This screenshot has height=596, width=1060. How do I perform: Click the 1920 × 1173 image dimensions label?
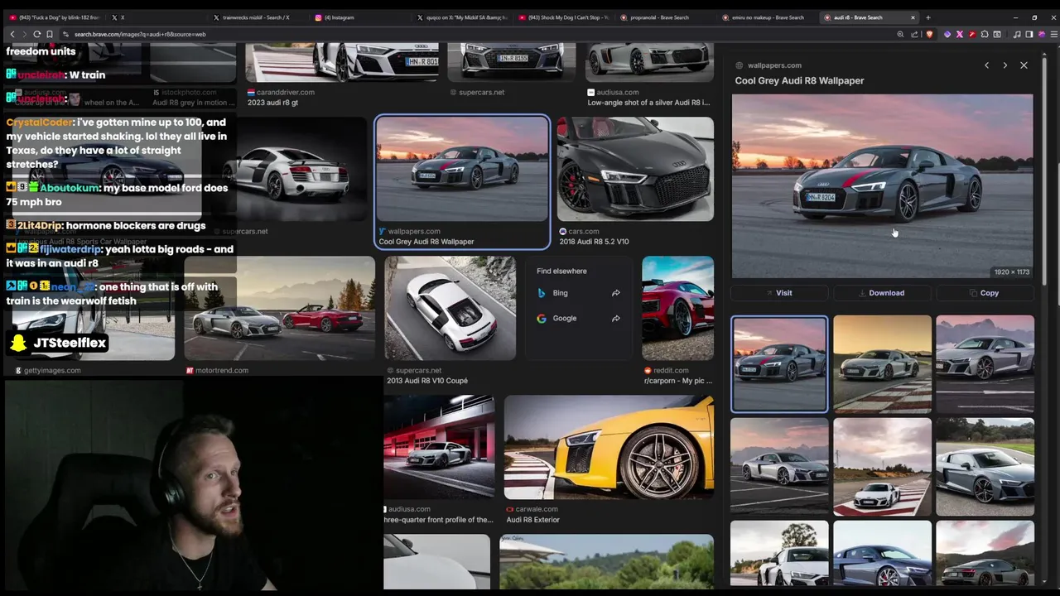[x=1011, y=272]
